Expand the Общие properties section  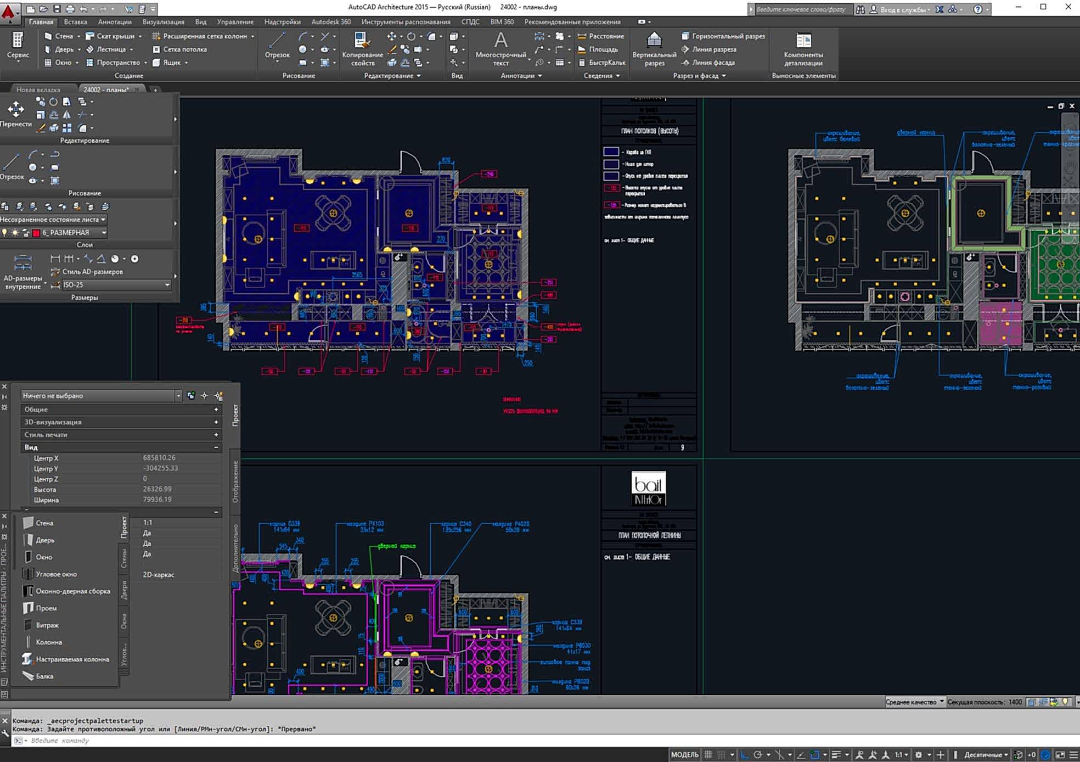[x=216, y=410]
